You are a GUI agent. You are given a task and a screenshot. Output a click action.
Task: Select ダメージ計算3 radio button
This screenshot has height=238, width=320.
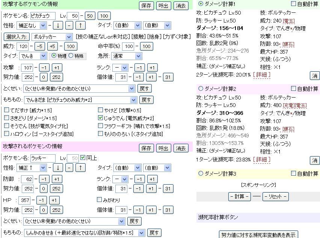pos(201,173)
